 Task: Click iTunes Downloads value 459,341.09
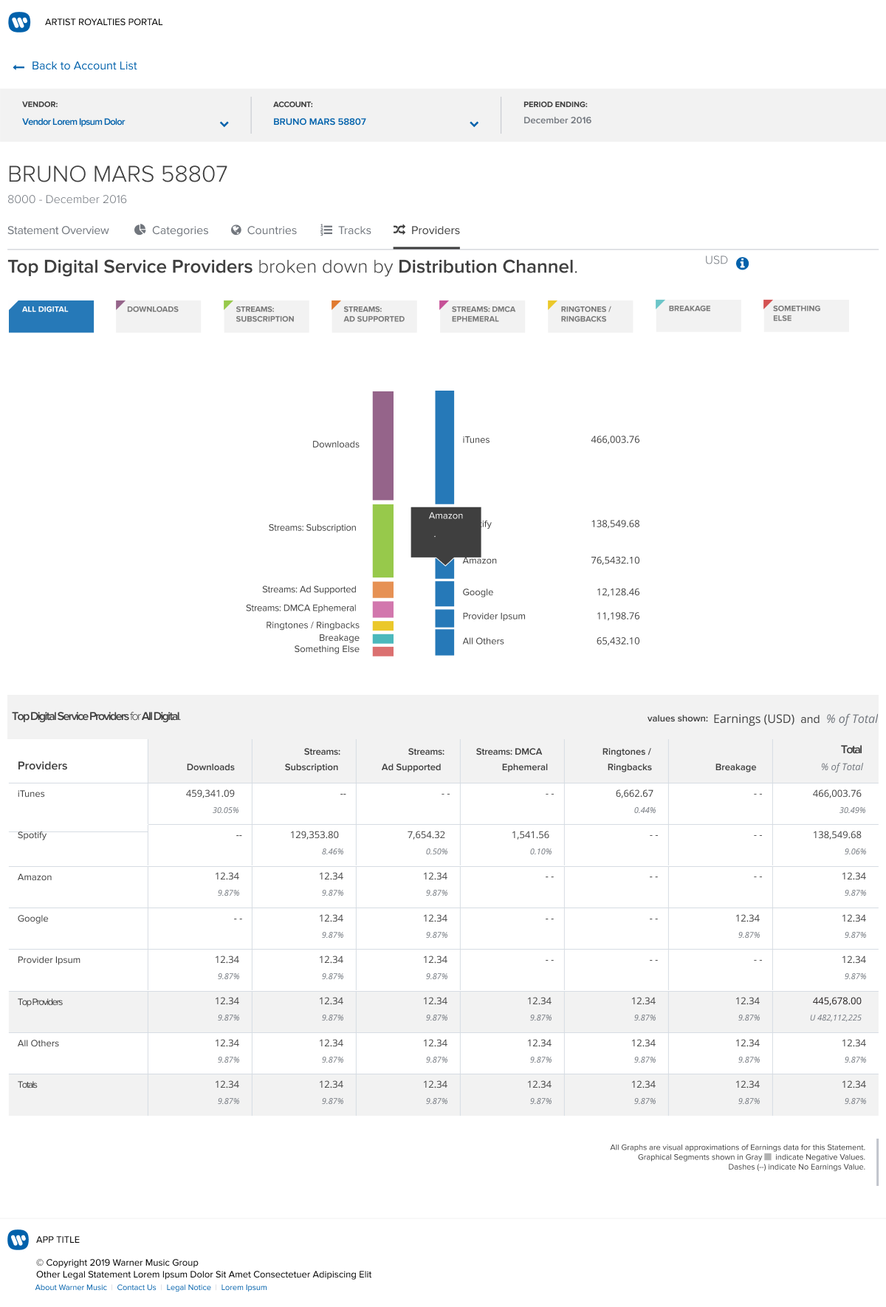pyautogui.click(x=210, y=794)
